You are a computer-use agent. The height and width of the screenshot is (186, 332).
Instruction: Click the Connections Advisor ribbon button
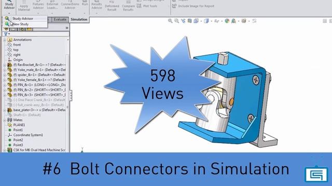(70, 5)
